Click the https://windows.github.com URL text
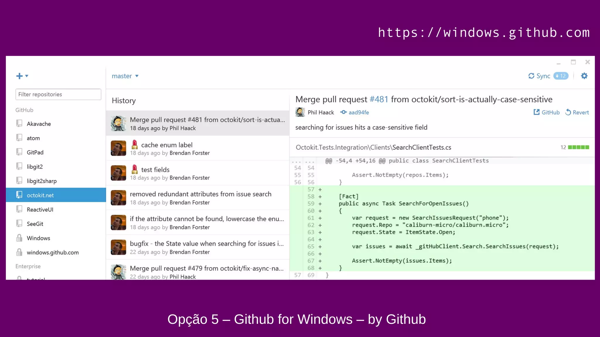 484,32
